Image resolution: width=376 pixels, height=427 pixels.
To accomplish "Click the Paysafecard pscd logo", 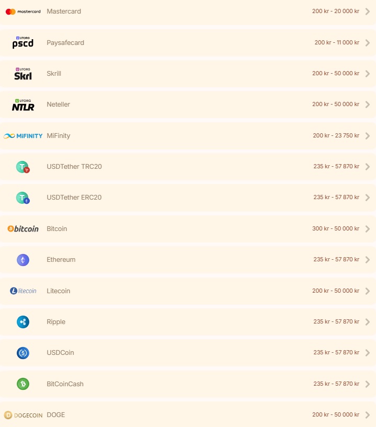I will pyautogui.click(x=23, y=43).
